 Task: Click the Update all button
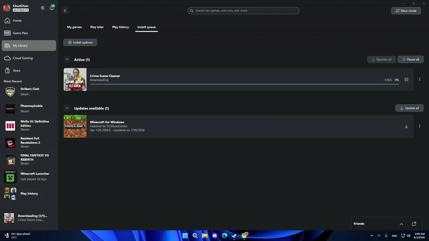(x=410, y=108)
